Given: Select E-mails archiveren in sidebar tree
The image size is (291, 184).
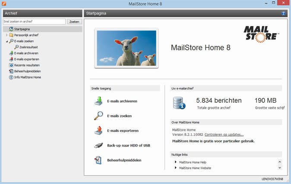Looking at the screenshot, I should point(26,53).
